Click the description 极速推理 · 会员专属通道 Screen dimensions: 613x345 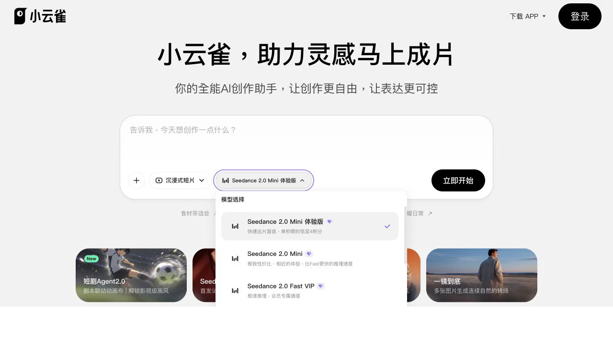pos(274,296)
